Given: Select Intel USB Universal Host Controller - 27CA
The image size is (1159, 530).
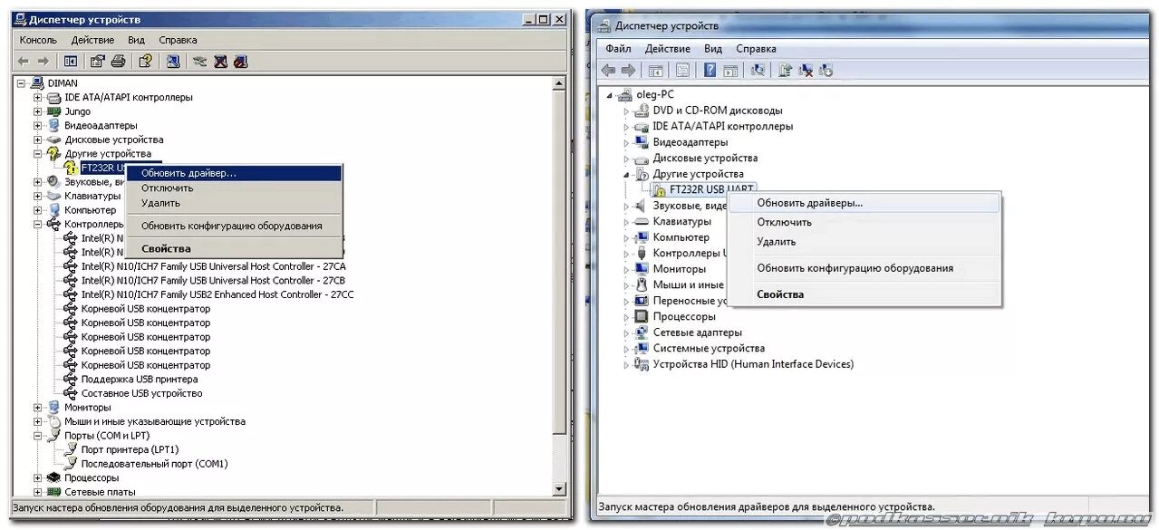Looking at the screenshot, I should (214, 266).
